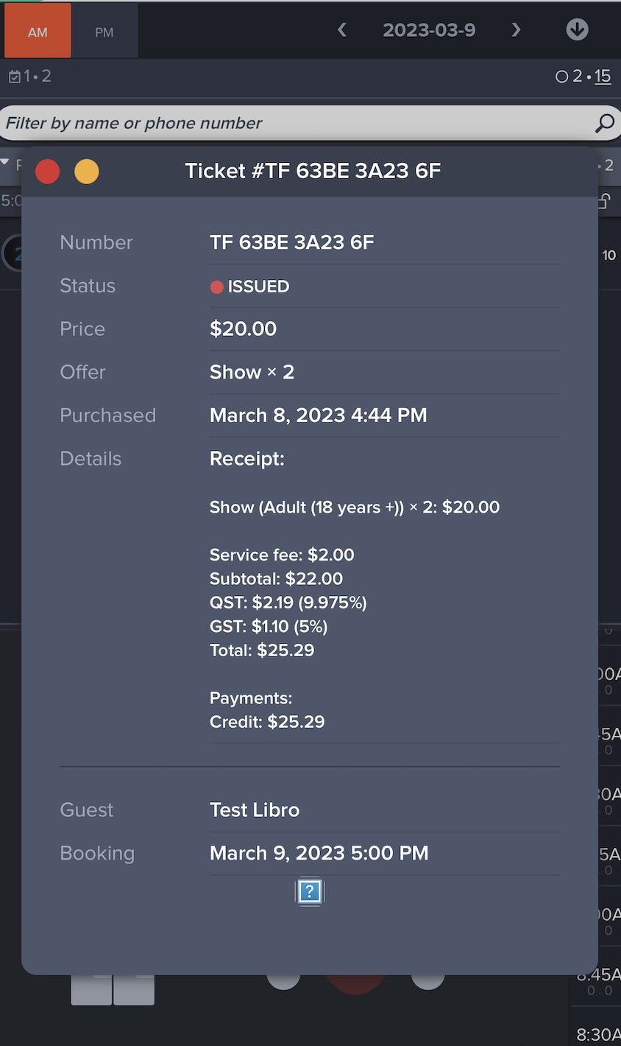
Task: Go to the previous date
Action: coord(342,30)
